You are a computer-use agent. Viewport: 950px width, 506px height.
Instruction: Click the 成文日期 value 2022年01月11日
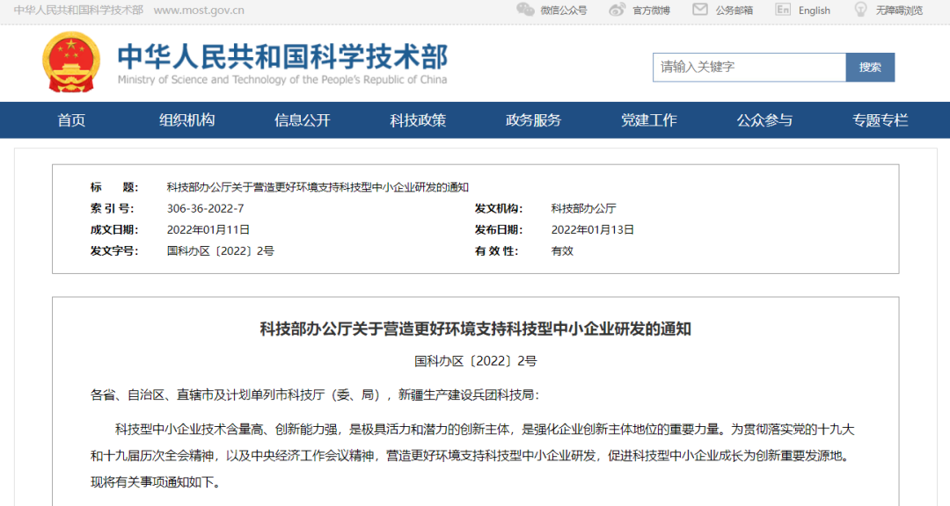(x=208, y=230)
